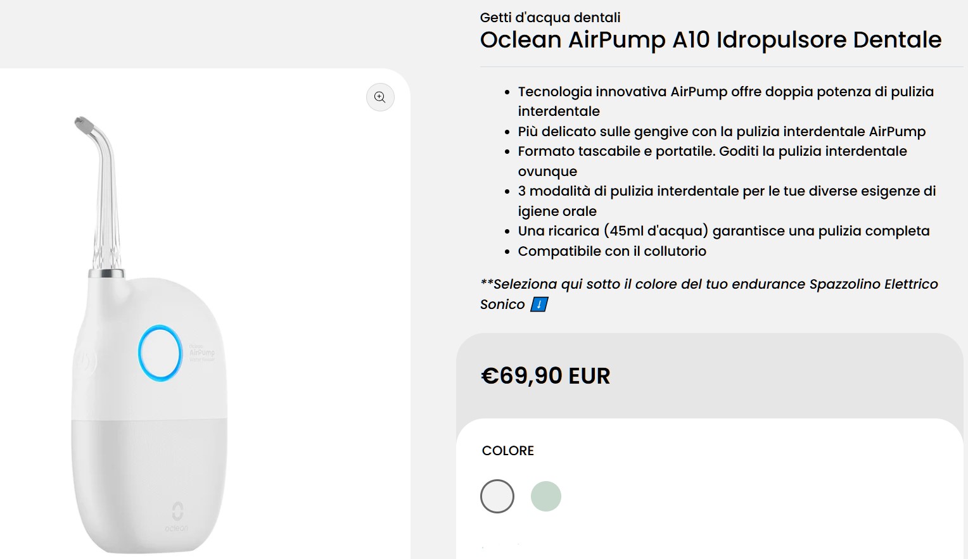Toggle the currently selected white colour swatch

coord(497,496)
